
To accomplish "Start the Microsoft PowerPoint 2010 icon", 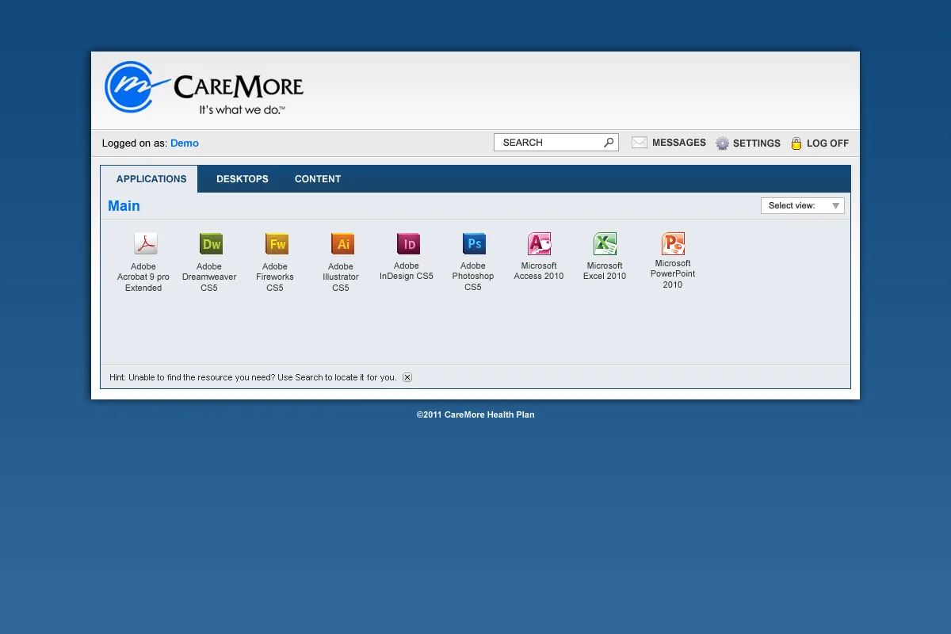I will [x=673, y=243].
